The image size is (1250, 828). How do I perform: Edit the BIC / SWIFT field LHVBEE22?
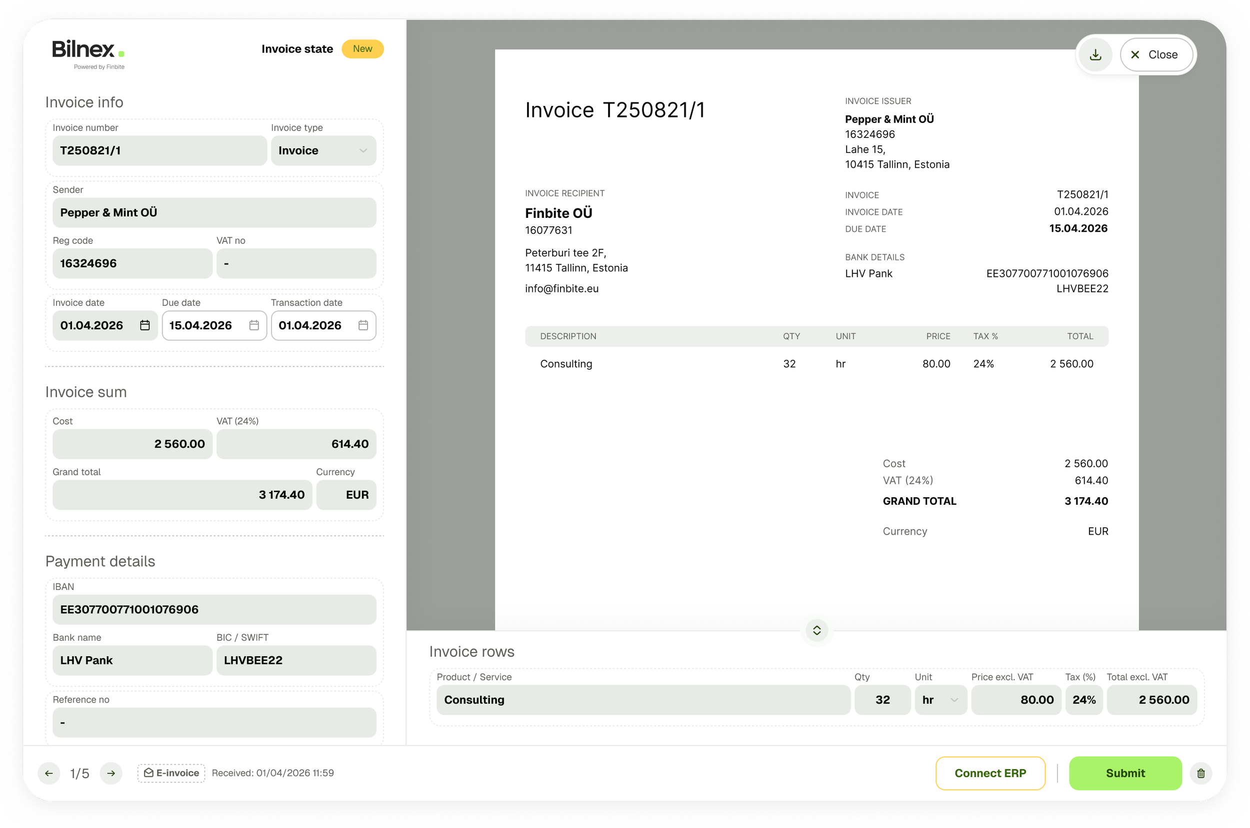296,660
